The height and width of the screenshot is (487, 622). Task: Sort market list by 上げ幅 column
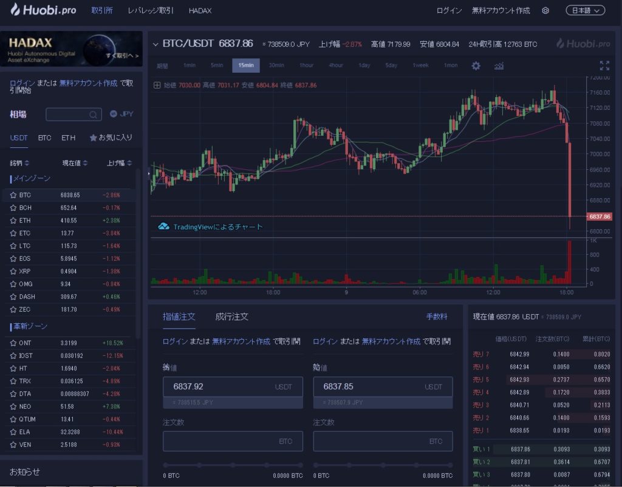120,163
